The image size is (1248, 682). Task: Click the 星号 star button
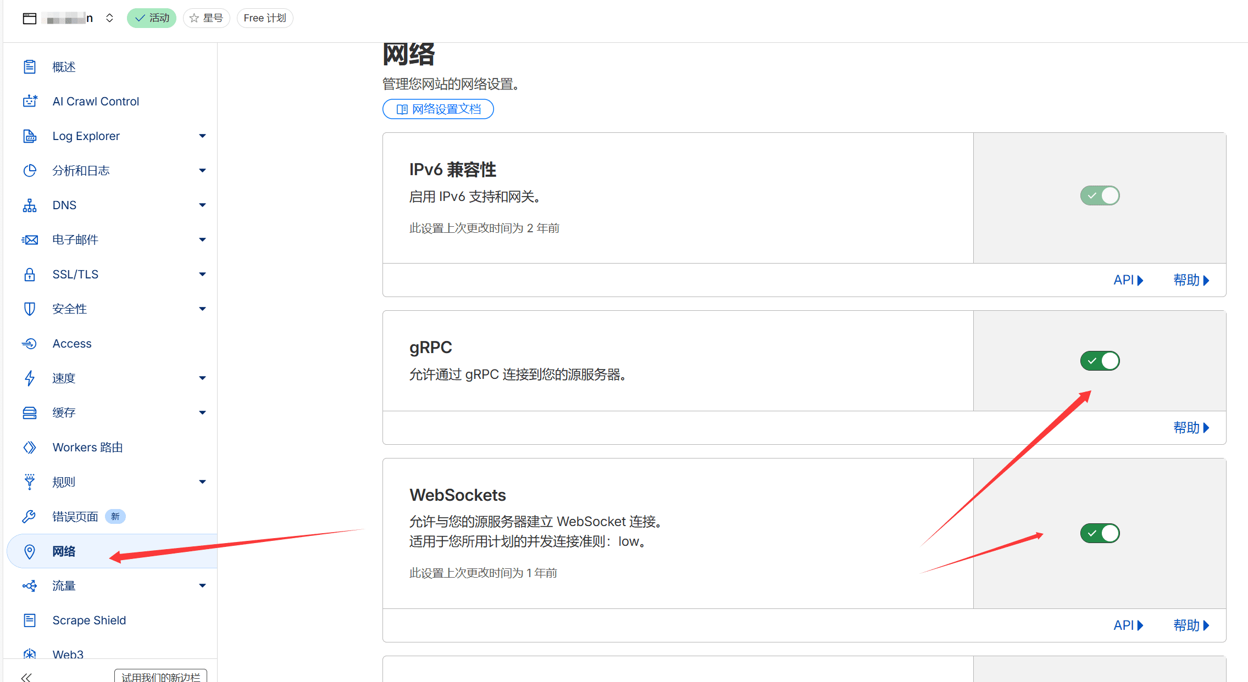point(207,18)
